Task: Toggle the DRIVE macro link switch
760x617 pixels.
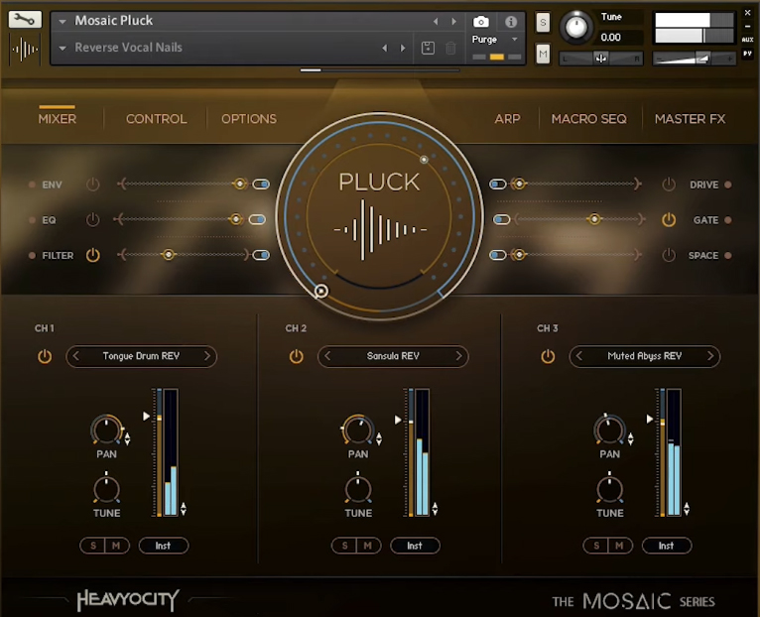Action: click(498, 185)
